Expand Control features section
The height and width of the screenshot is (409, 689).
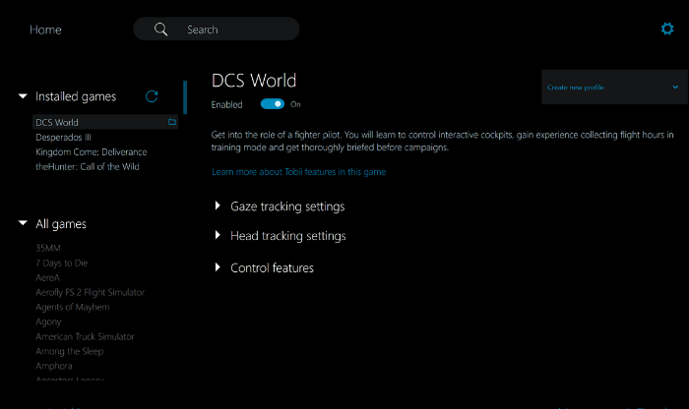(x=272, y=267)
